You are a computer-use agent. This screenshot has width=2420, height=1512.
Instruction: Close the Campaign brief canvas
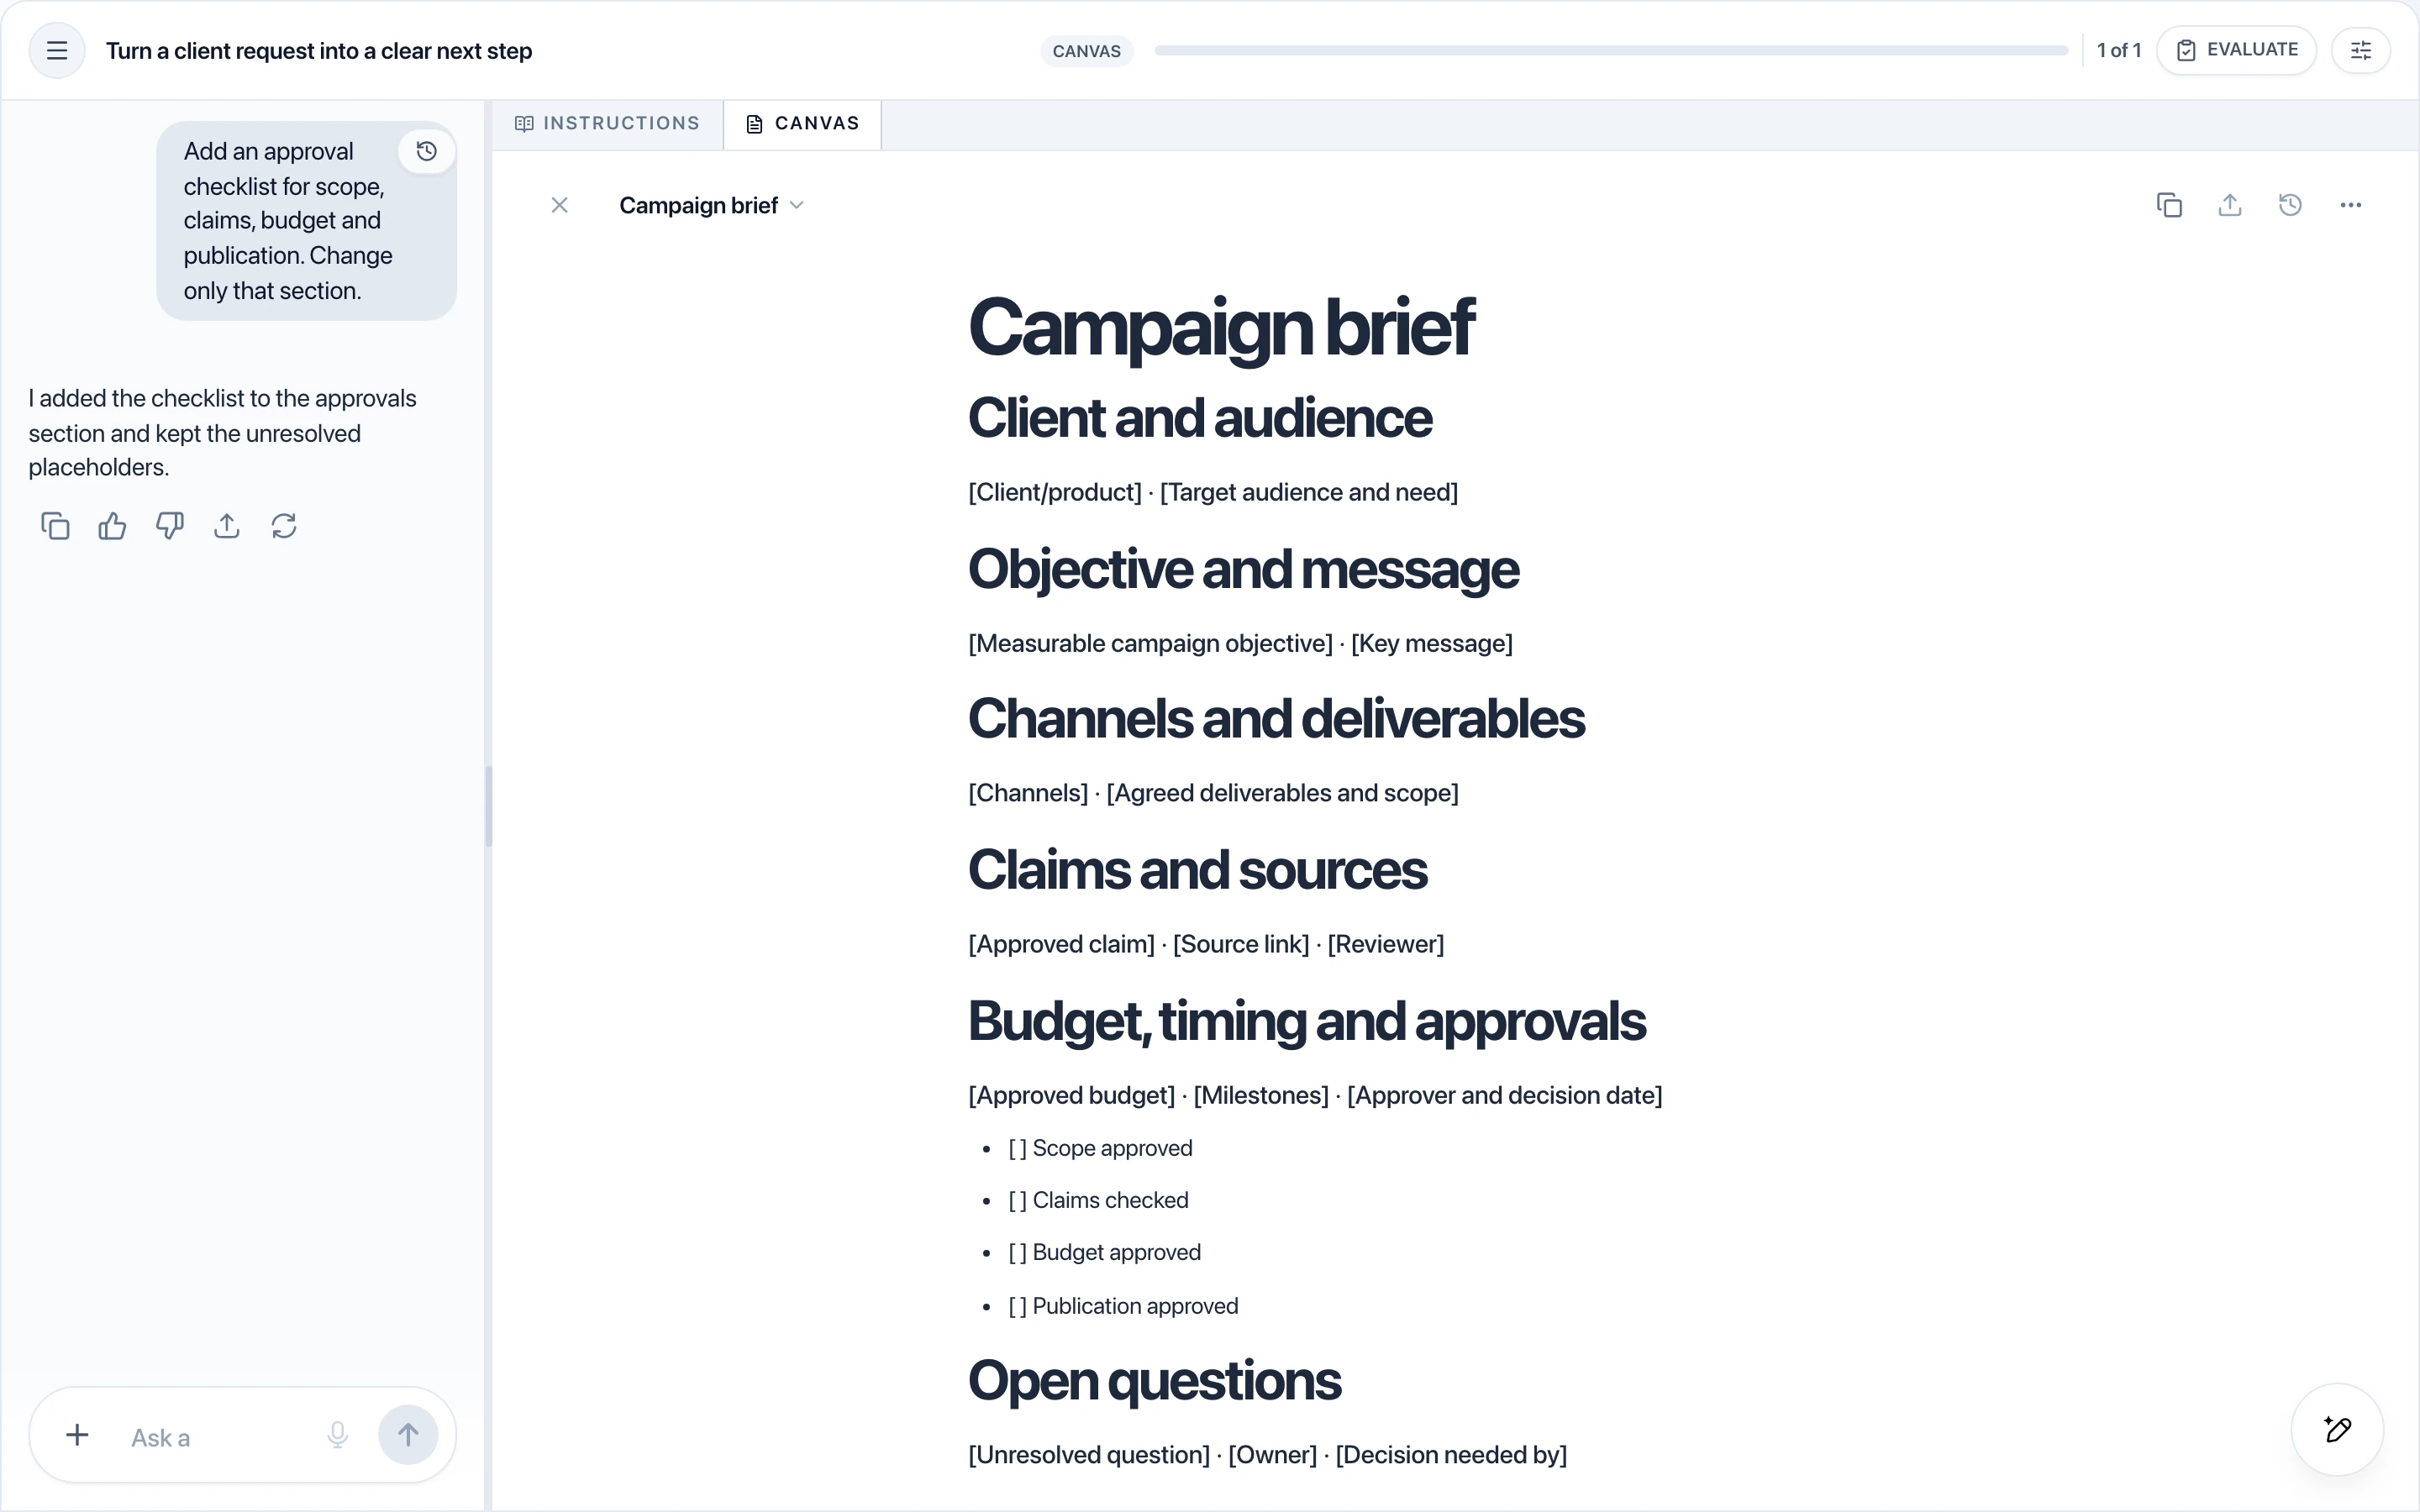tap(560, 205)
